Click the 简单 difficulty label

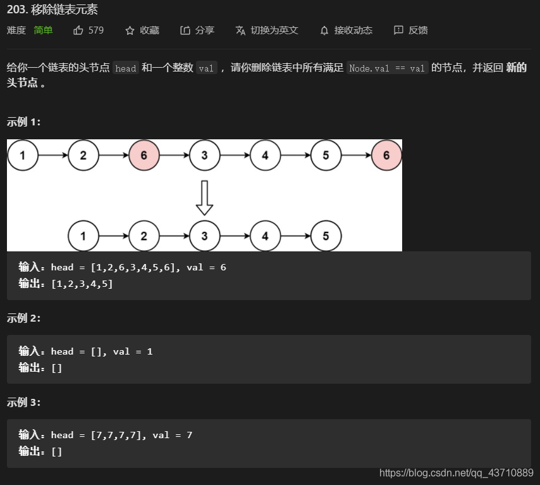pyautogui.click(x=43, y=30)
